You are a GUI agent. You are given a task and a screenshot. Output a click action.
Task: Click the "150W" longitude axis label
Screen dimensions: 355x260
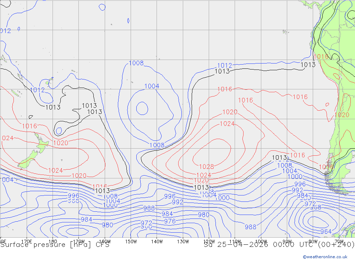click(131, 242)
